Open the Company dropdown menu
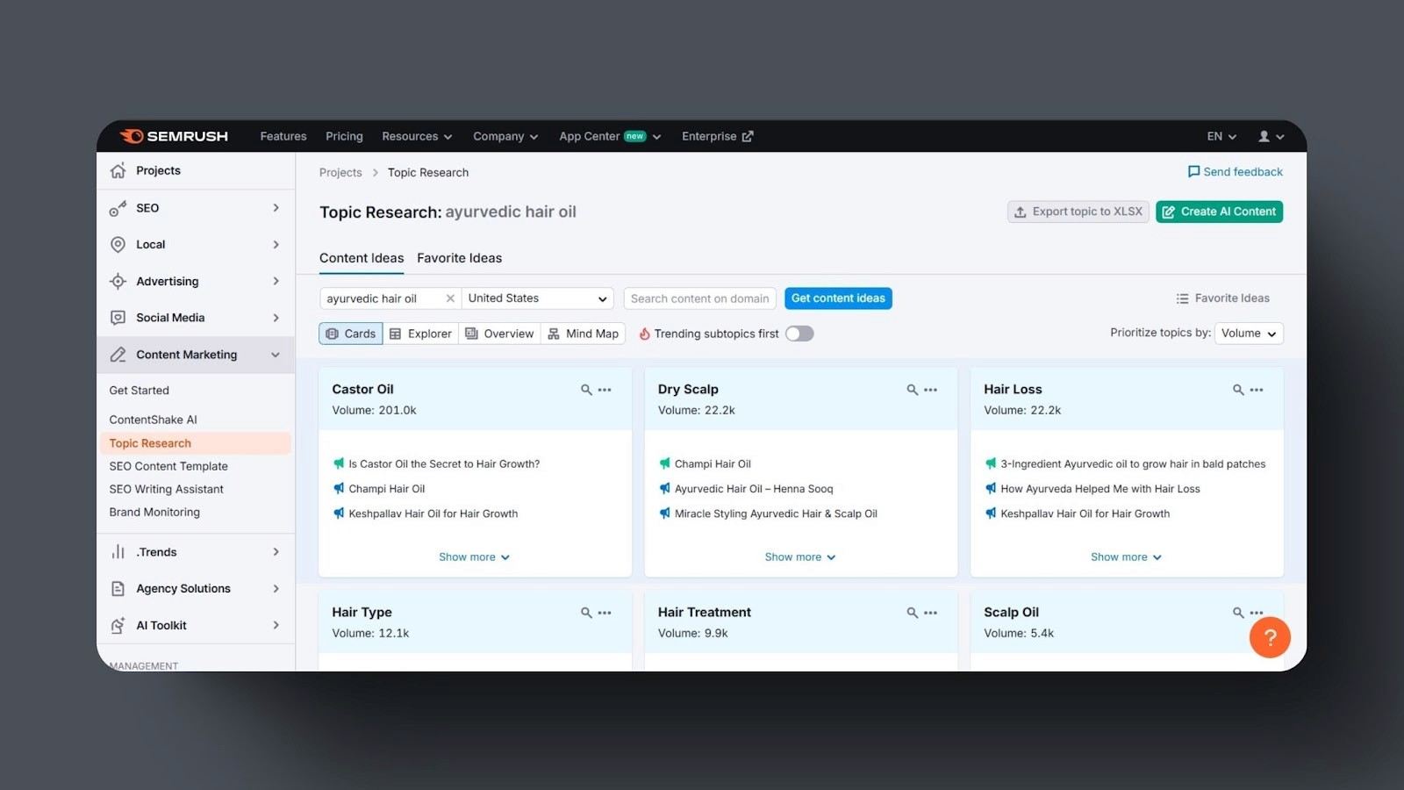Viewport: 1404px width, 790px height. (505, 136)
